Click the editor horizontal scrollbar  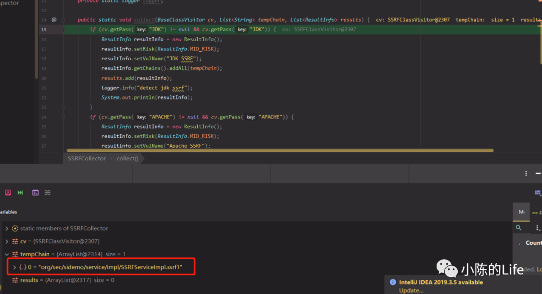pyautogui.click(x=280, y=150)
